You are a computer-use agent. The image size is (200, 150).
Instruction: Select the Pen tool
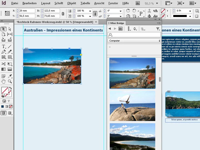tap(3, 51)
